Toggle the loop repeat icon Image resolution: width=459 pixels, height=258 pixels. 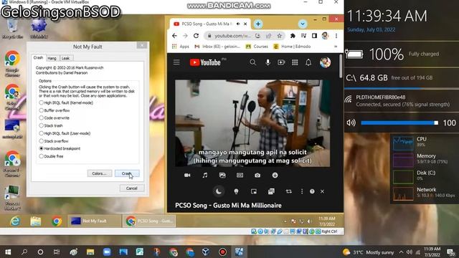point(288,191)
